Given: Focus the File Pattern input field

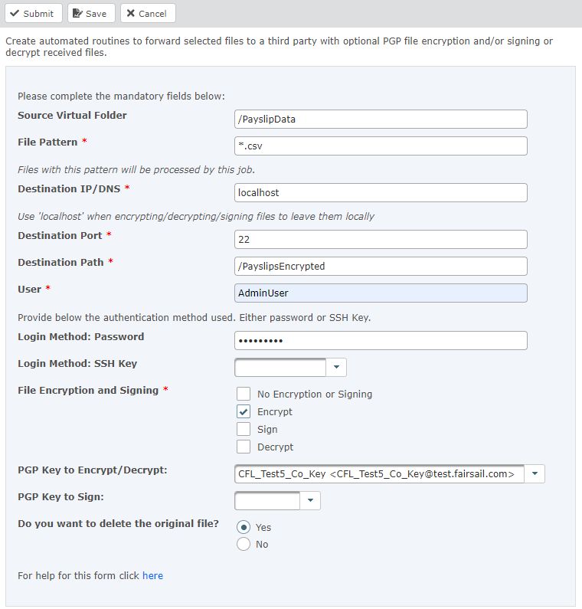Looking at the screenshot, I should (381, 146).
